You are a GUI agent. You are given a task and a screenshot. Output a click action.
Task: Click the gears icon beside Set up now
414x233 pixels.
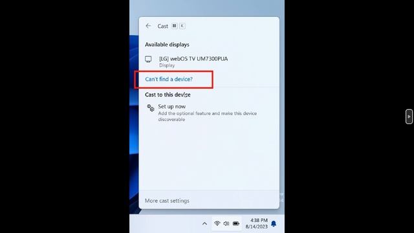(151, 108)
